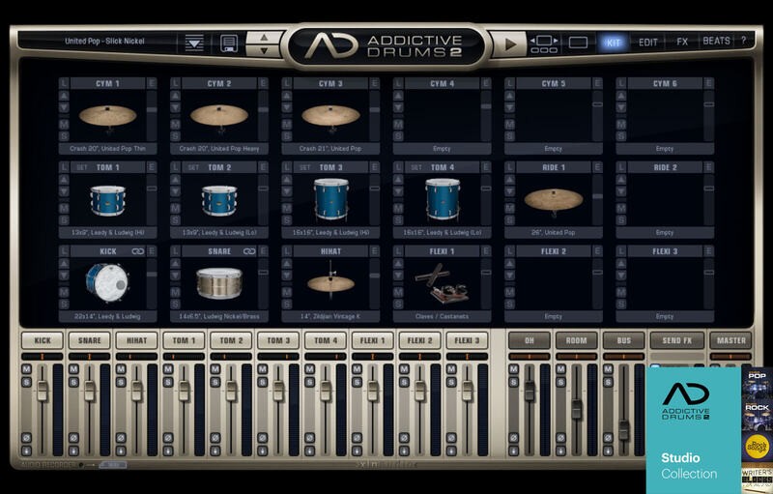Mute the FLEXI 1 mixer channel
This screenshot has height=494, width=773.
click(357, 369)
